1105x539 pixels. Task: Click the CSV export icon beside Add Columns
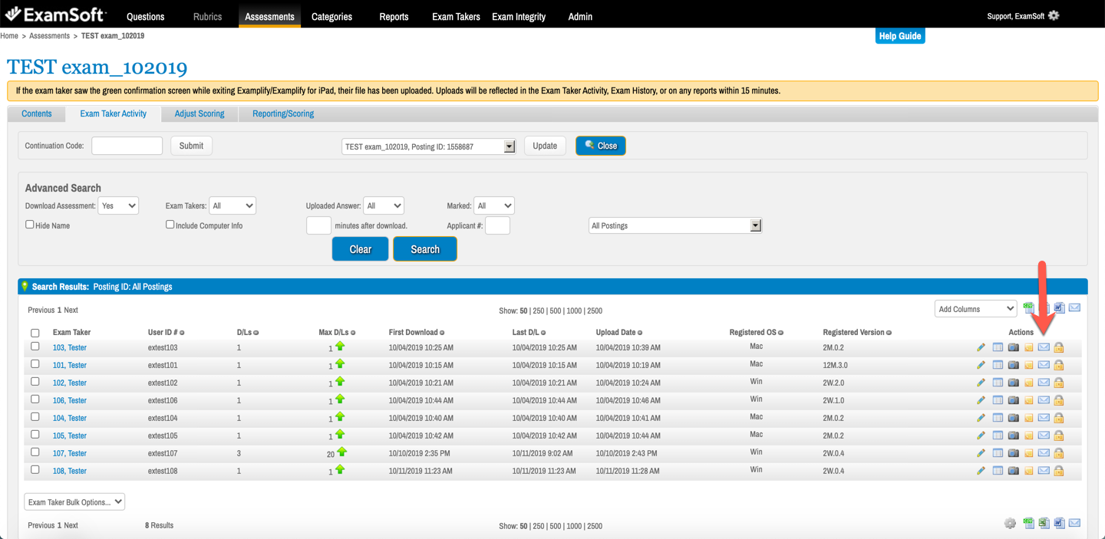pyautogui.click(x=1028, y=308)
